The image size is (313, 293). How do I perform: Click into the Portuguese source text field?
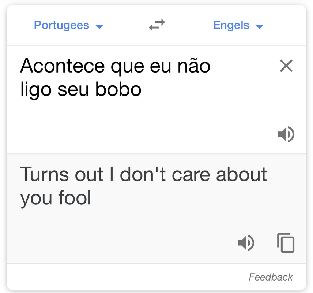140,99
